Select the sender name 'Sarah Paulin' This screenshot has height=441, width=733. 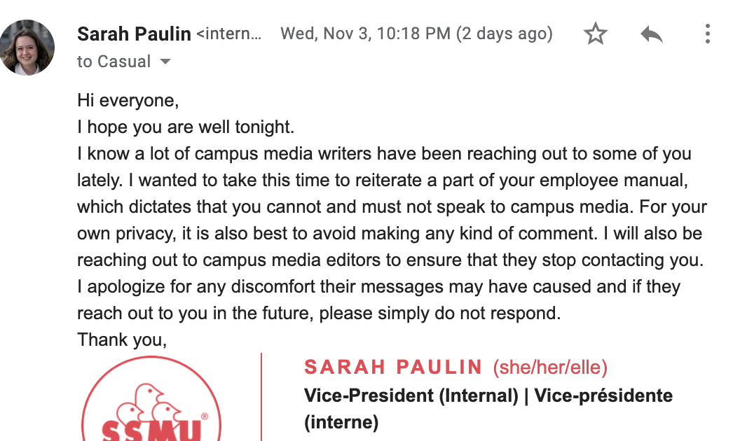point(134,34)
